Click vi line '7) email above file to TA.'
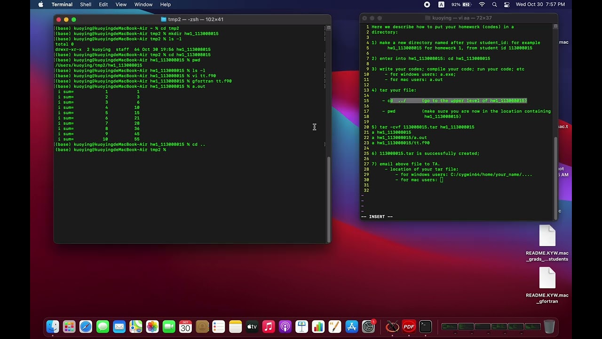 (406, 164)
